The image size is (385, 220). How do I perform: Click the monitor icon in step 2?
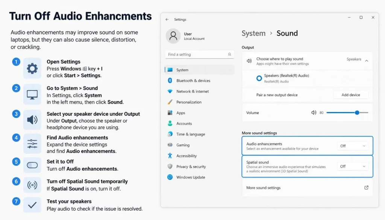[x=32, y=94]
